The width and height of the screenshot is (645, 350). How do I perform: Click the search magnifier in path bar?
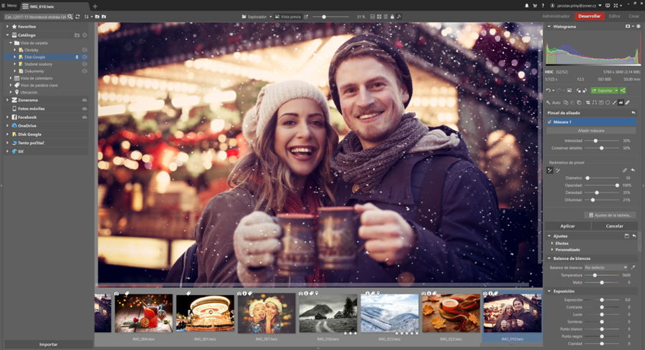(x=70, y=17)
